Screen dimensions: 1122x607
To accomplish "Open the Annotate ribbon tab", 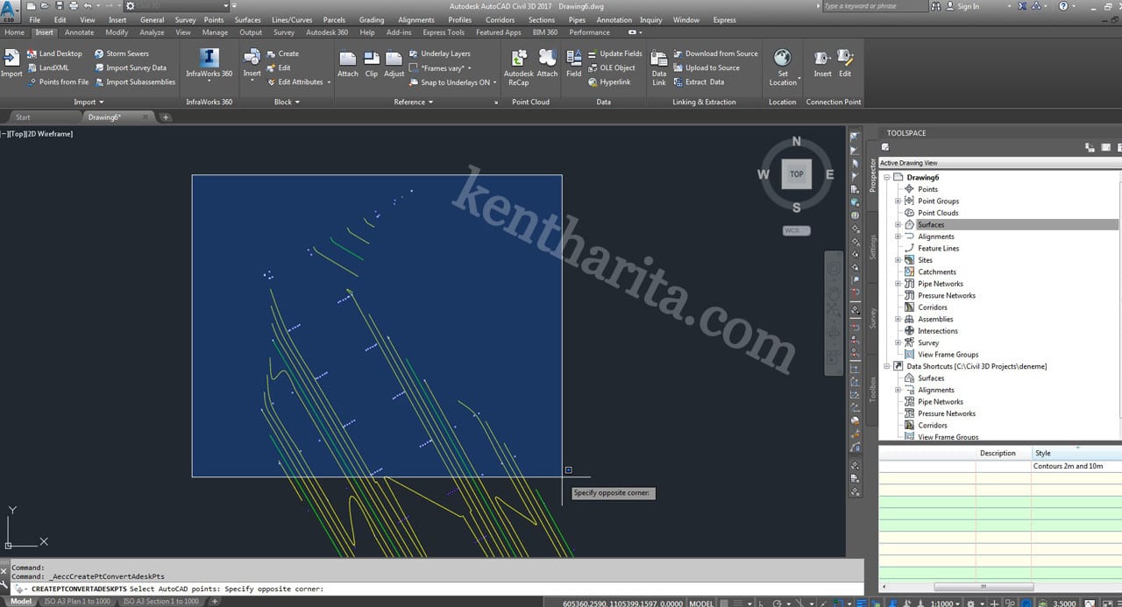I will click(x=79, y=32).
